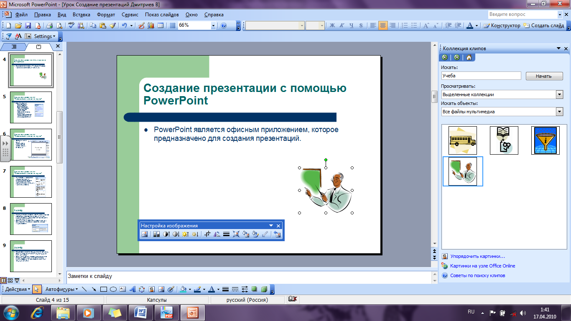Viewport: 571px width, 321px height.
Task: Reset picture on the image toolbar
Action: pyautogui.click(x=276, y=234)
